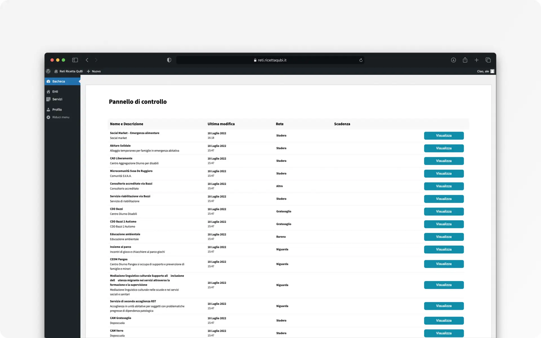
Task: Click the user avatar near Ciao, ale
Action: click(x=492, y=71)
